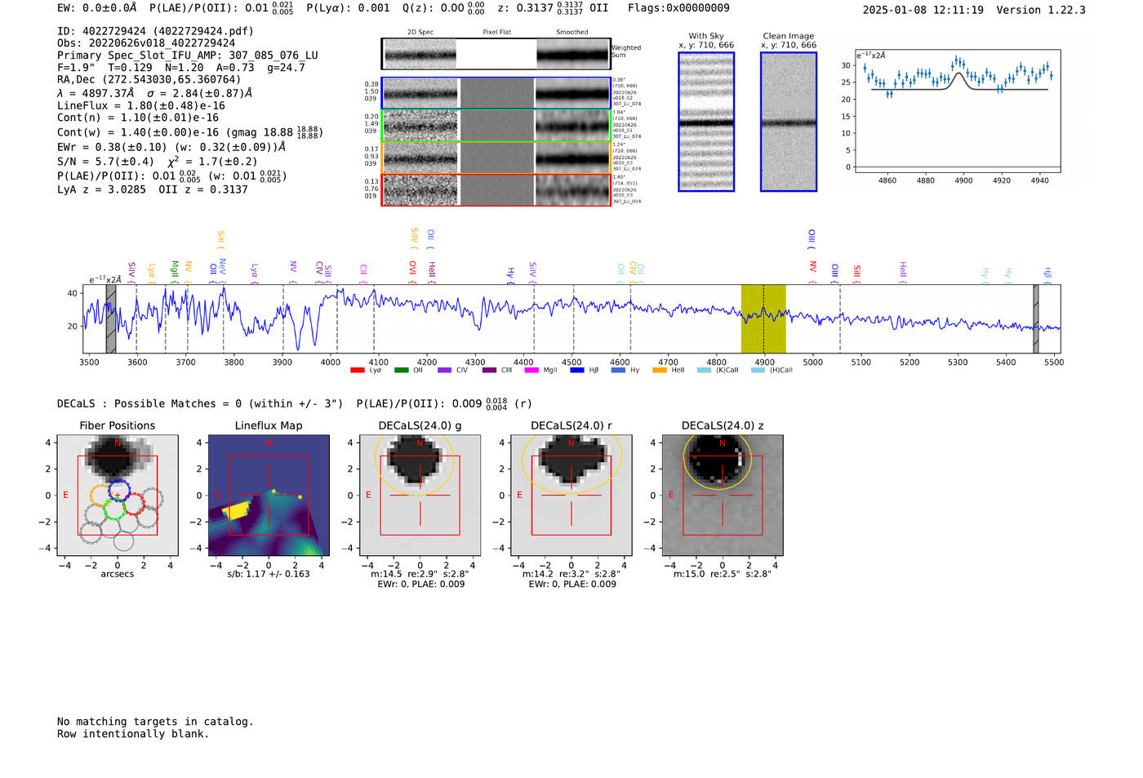The image size is (1143, 778).
Task: Select the green OII legend swatch
Action: coord(401,371)
